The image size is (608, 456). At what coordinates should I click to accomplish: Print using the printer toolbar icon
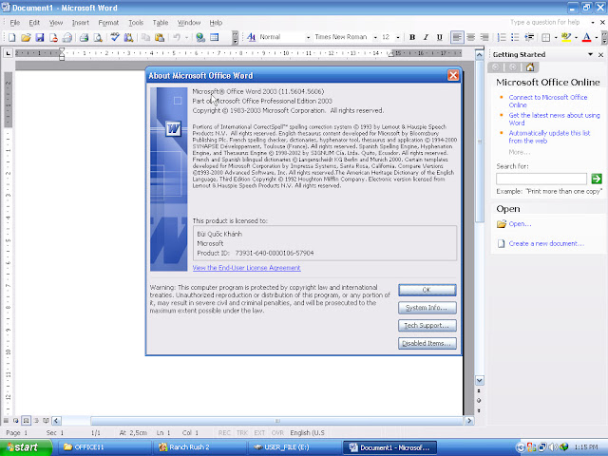click(84, 37)
